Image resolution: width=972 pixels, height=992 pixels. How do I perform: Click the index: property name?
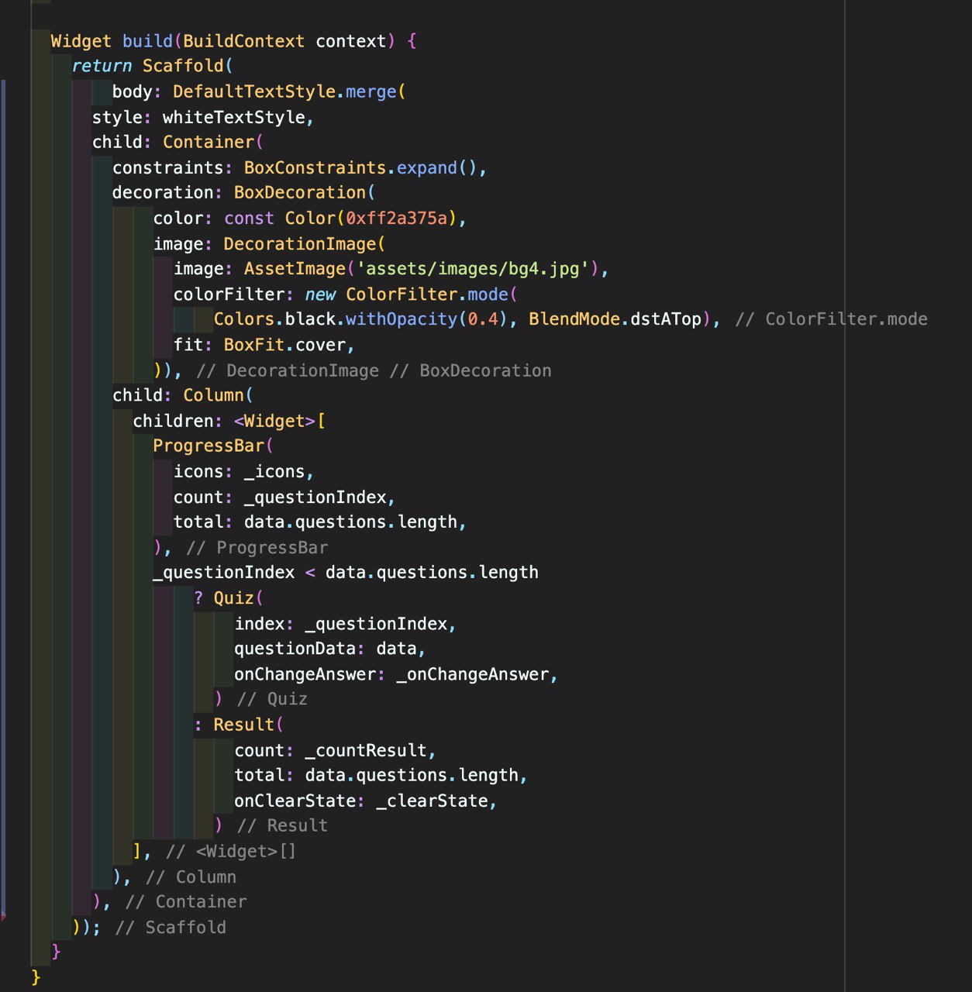tap(264, 623)
